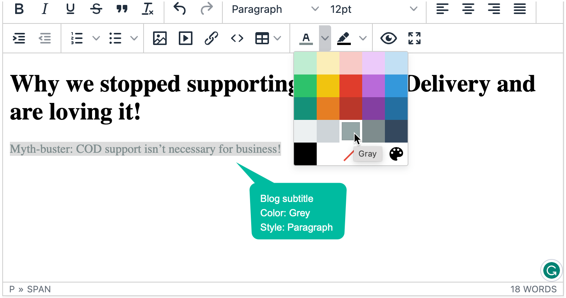Expand the table insert options

278,38
